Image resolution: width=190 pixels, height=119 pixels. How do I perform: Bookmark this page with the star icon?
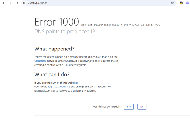[x=172, y=3]
